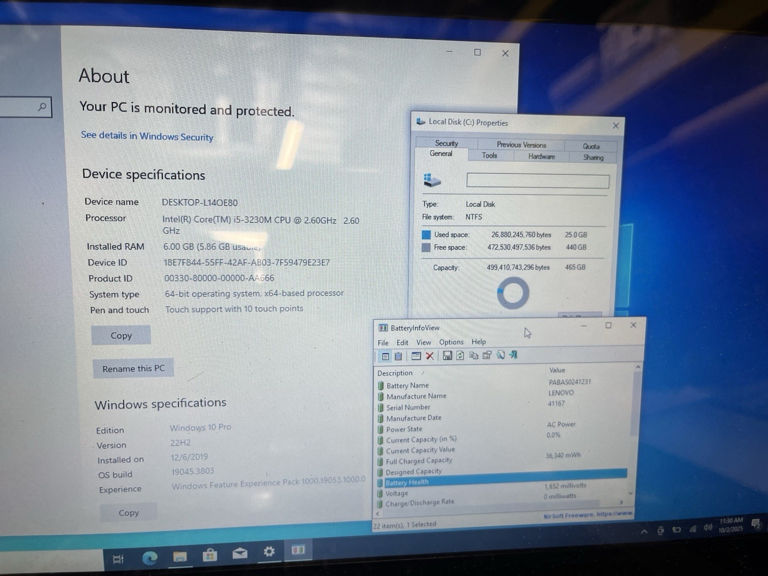
Task: Open the Mail app from the taskbar
Action: [x=240, y=553]
